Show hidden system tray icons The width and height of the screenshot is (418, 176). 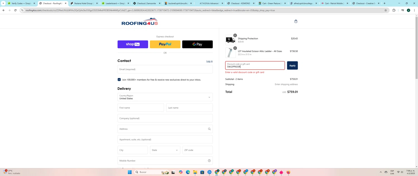click(381, 172)
